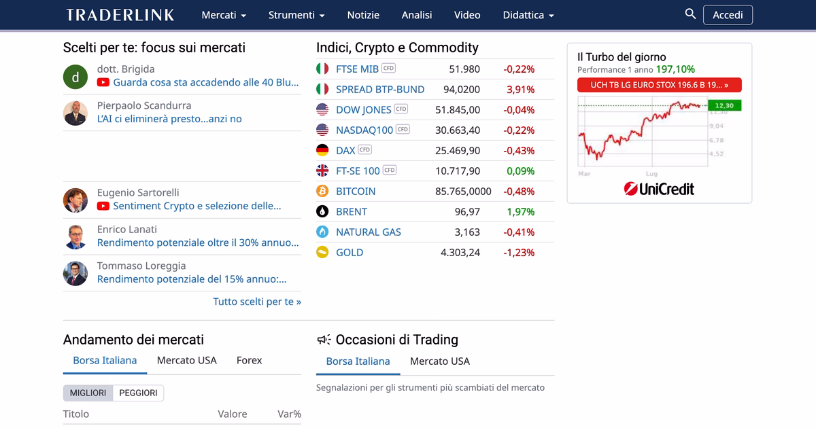Click the YouTube icon under Eugenio Sartorelli

click(x=103, y=206)
